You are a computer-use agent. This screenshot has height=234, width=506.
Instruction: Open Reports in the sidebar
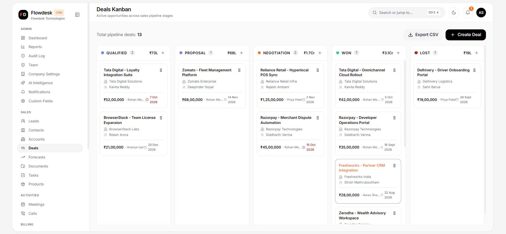coord(50,47)
